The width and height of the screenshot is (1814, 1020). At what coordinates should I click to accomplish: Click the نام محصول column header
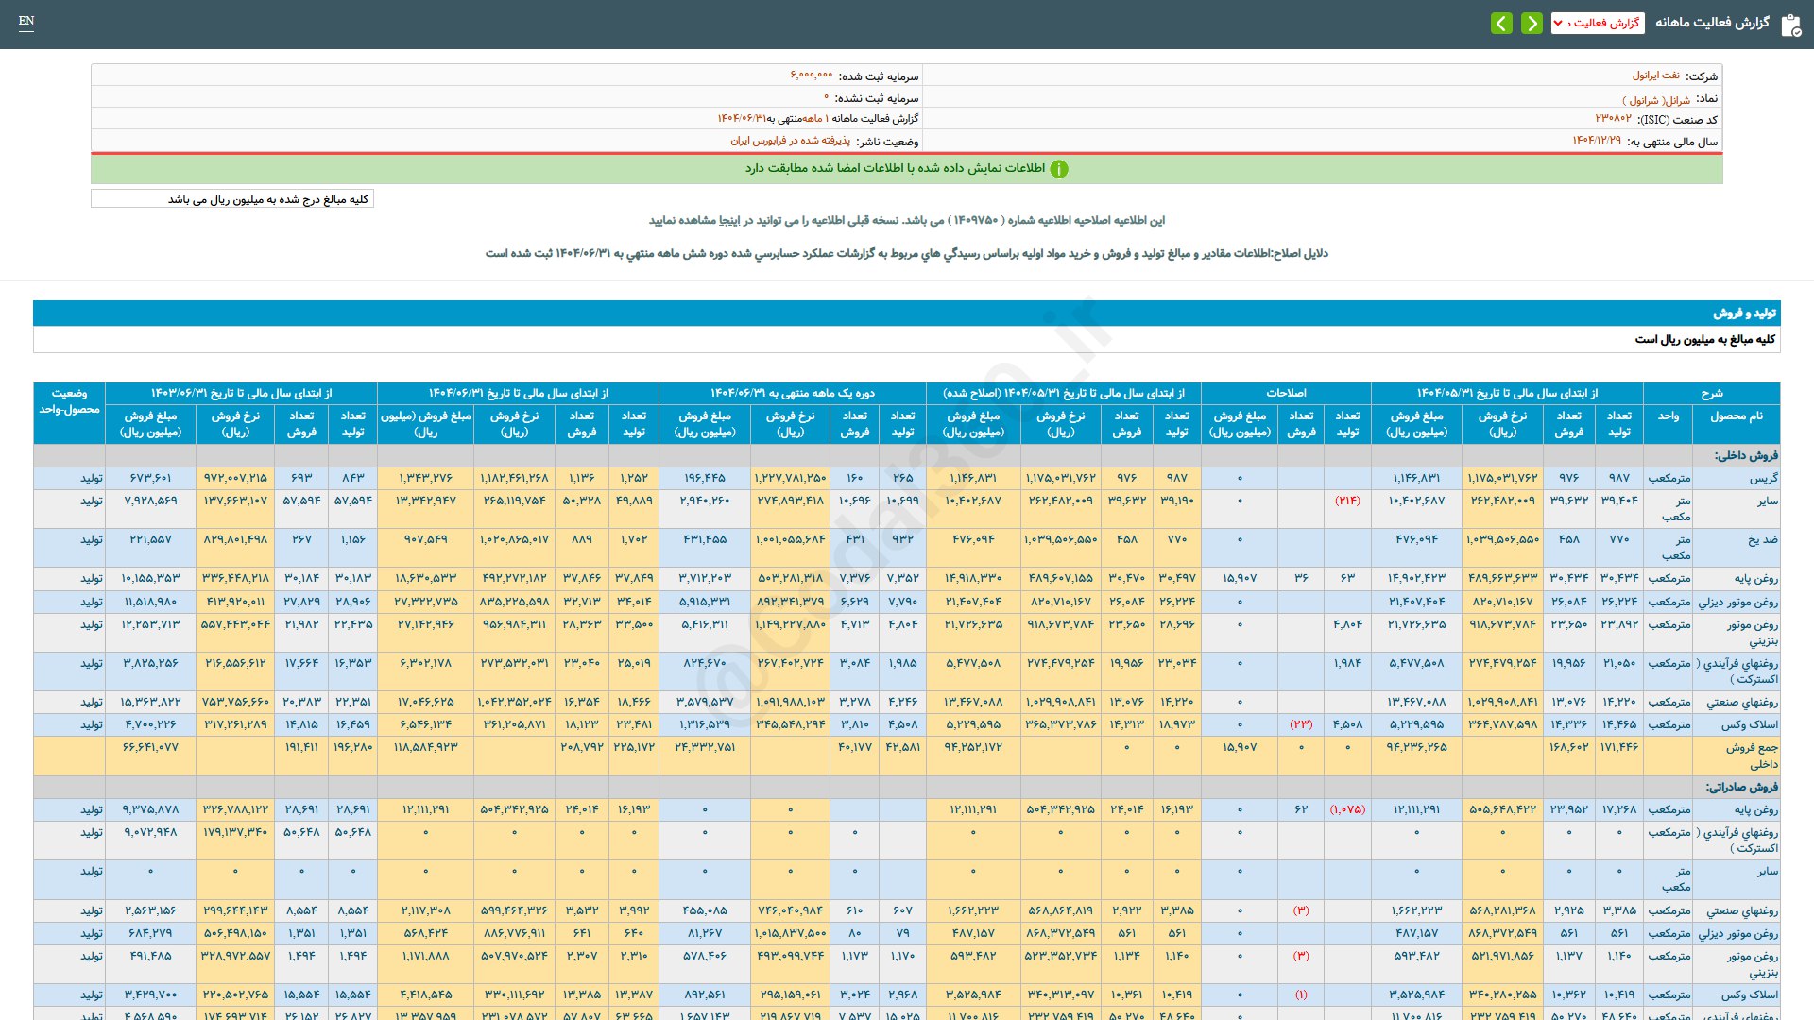[1737, 416]
